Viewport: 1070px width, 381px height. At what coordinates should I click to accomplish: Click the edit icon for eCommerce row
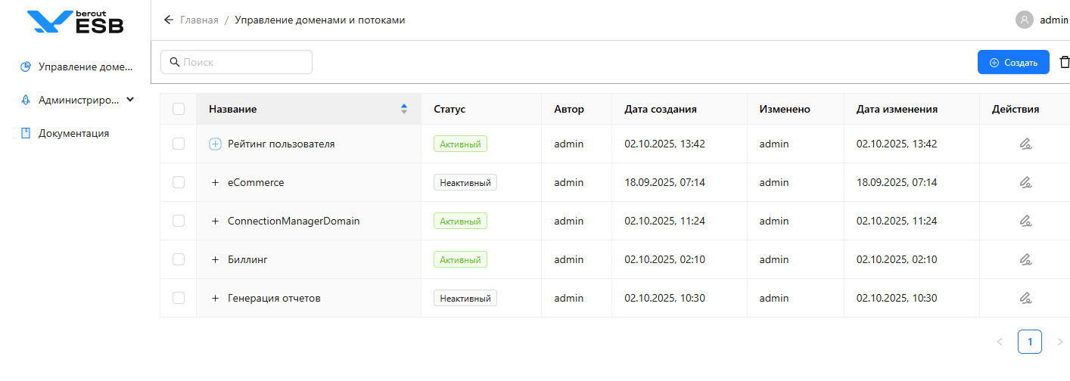(1025, 182)
